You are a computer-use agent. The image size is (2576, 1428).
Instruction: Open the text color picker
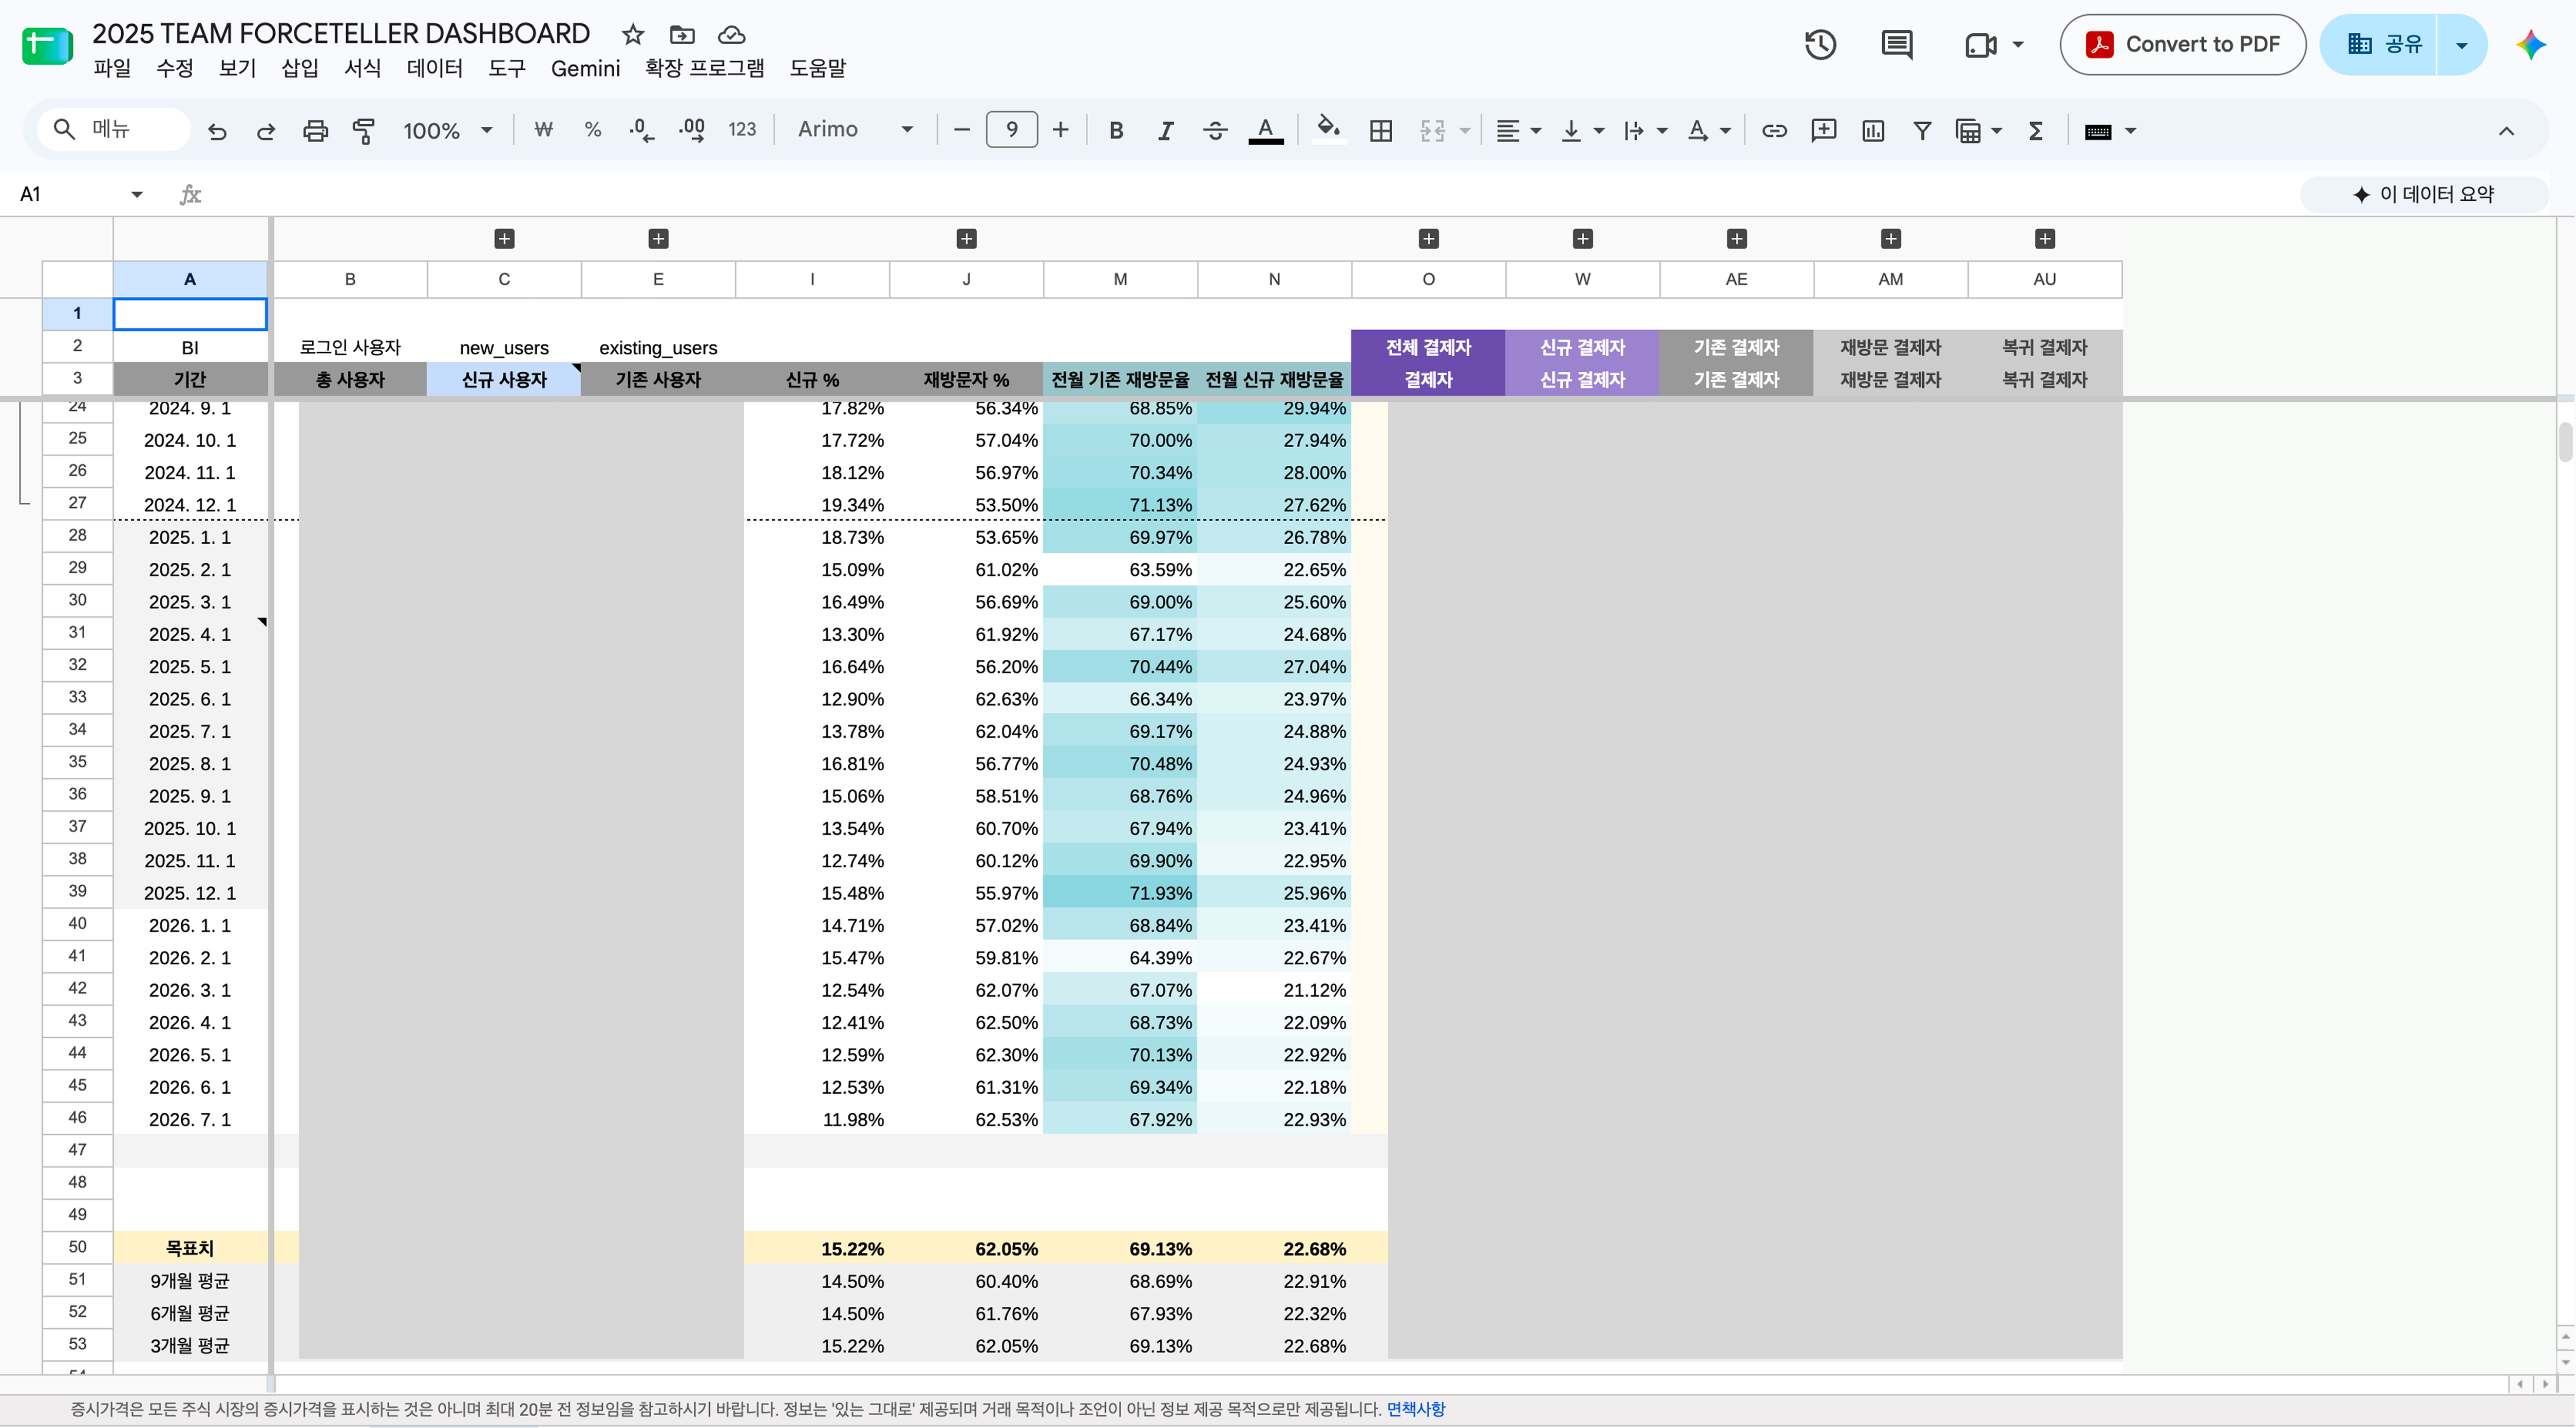pyautogui.click(x=1265, y=130)
